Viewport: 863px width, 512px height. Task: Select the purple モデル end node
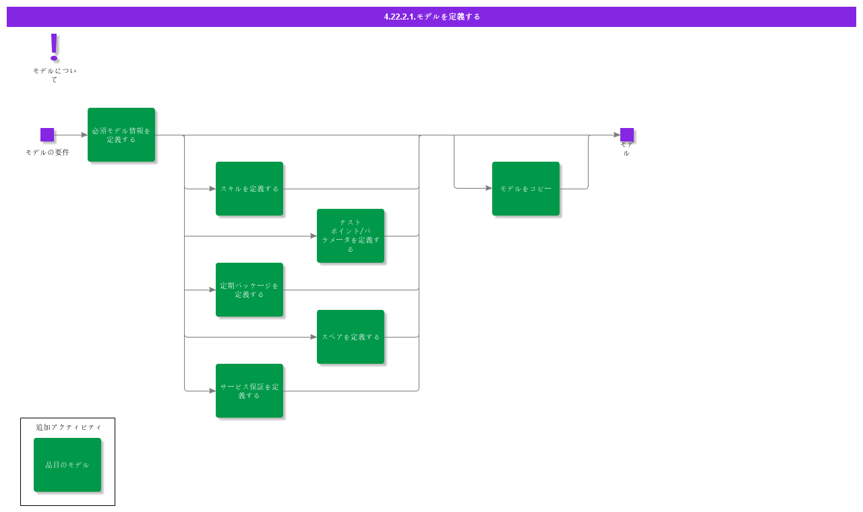pos(627,135)
